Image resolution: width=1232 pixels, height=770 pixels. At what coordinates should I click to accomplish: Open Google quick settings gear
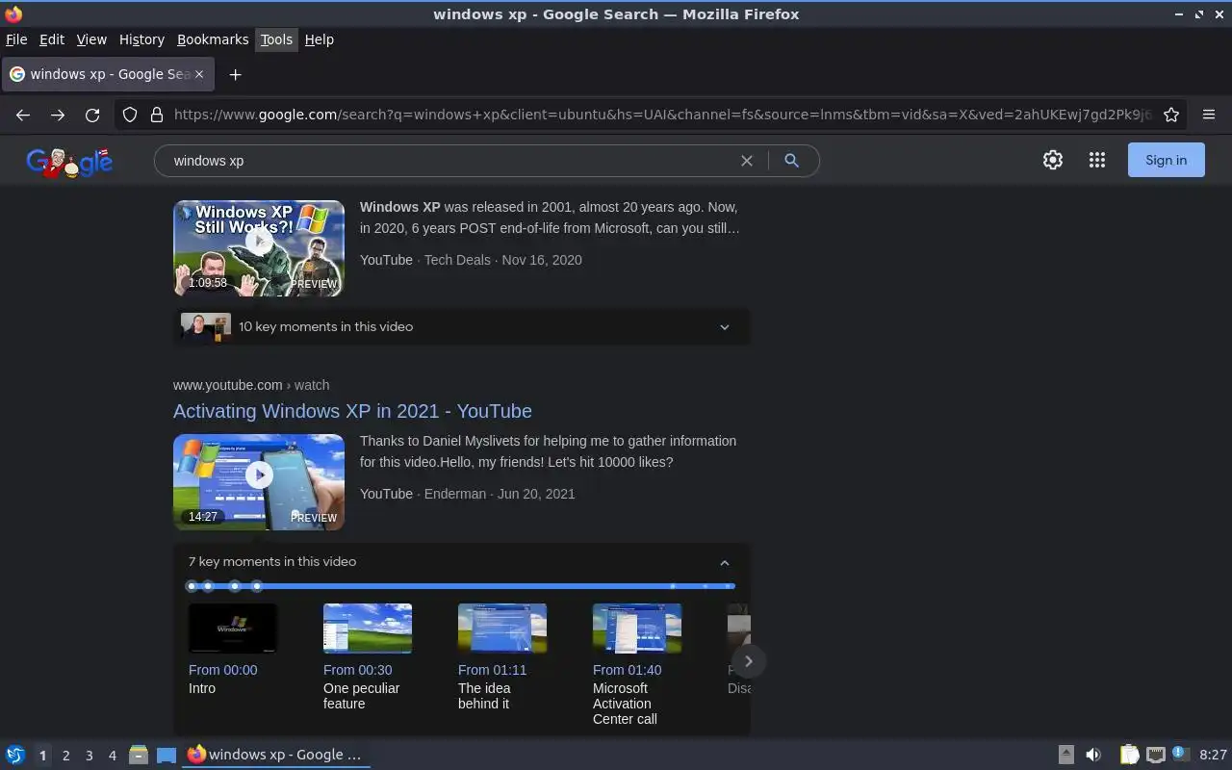tap(1053, 161)
